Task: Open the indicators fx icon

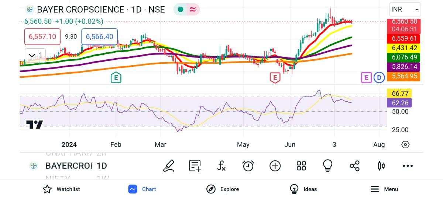Action: [x=221, y=166]
